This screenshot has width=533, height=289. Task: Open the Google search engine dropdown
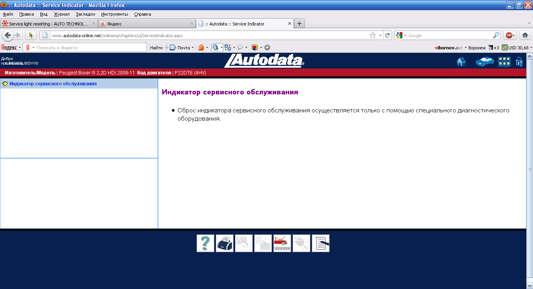tap(405, 35)
